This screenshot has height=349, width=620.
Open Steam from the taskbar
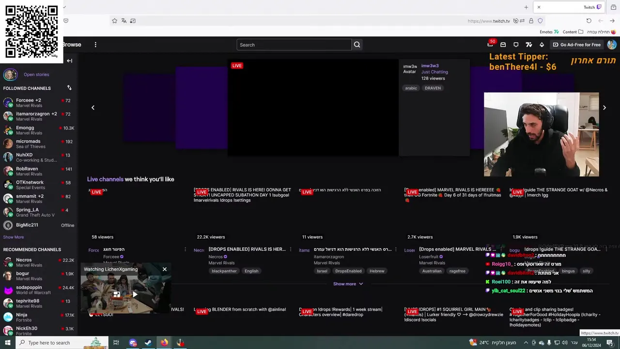coord(148,343)
